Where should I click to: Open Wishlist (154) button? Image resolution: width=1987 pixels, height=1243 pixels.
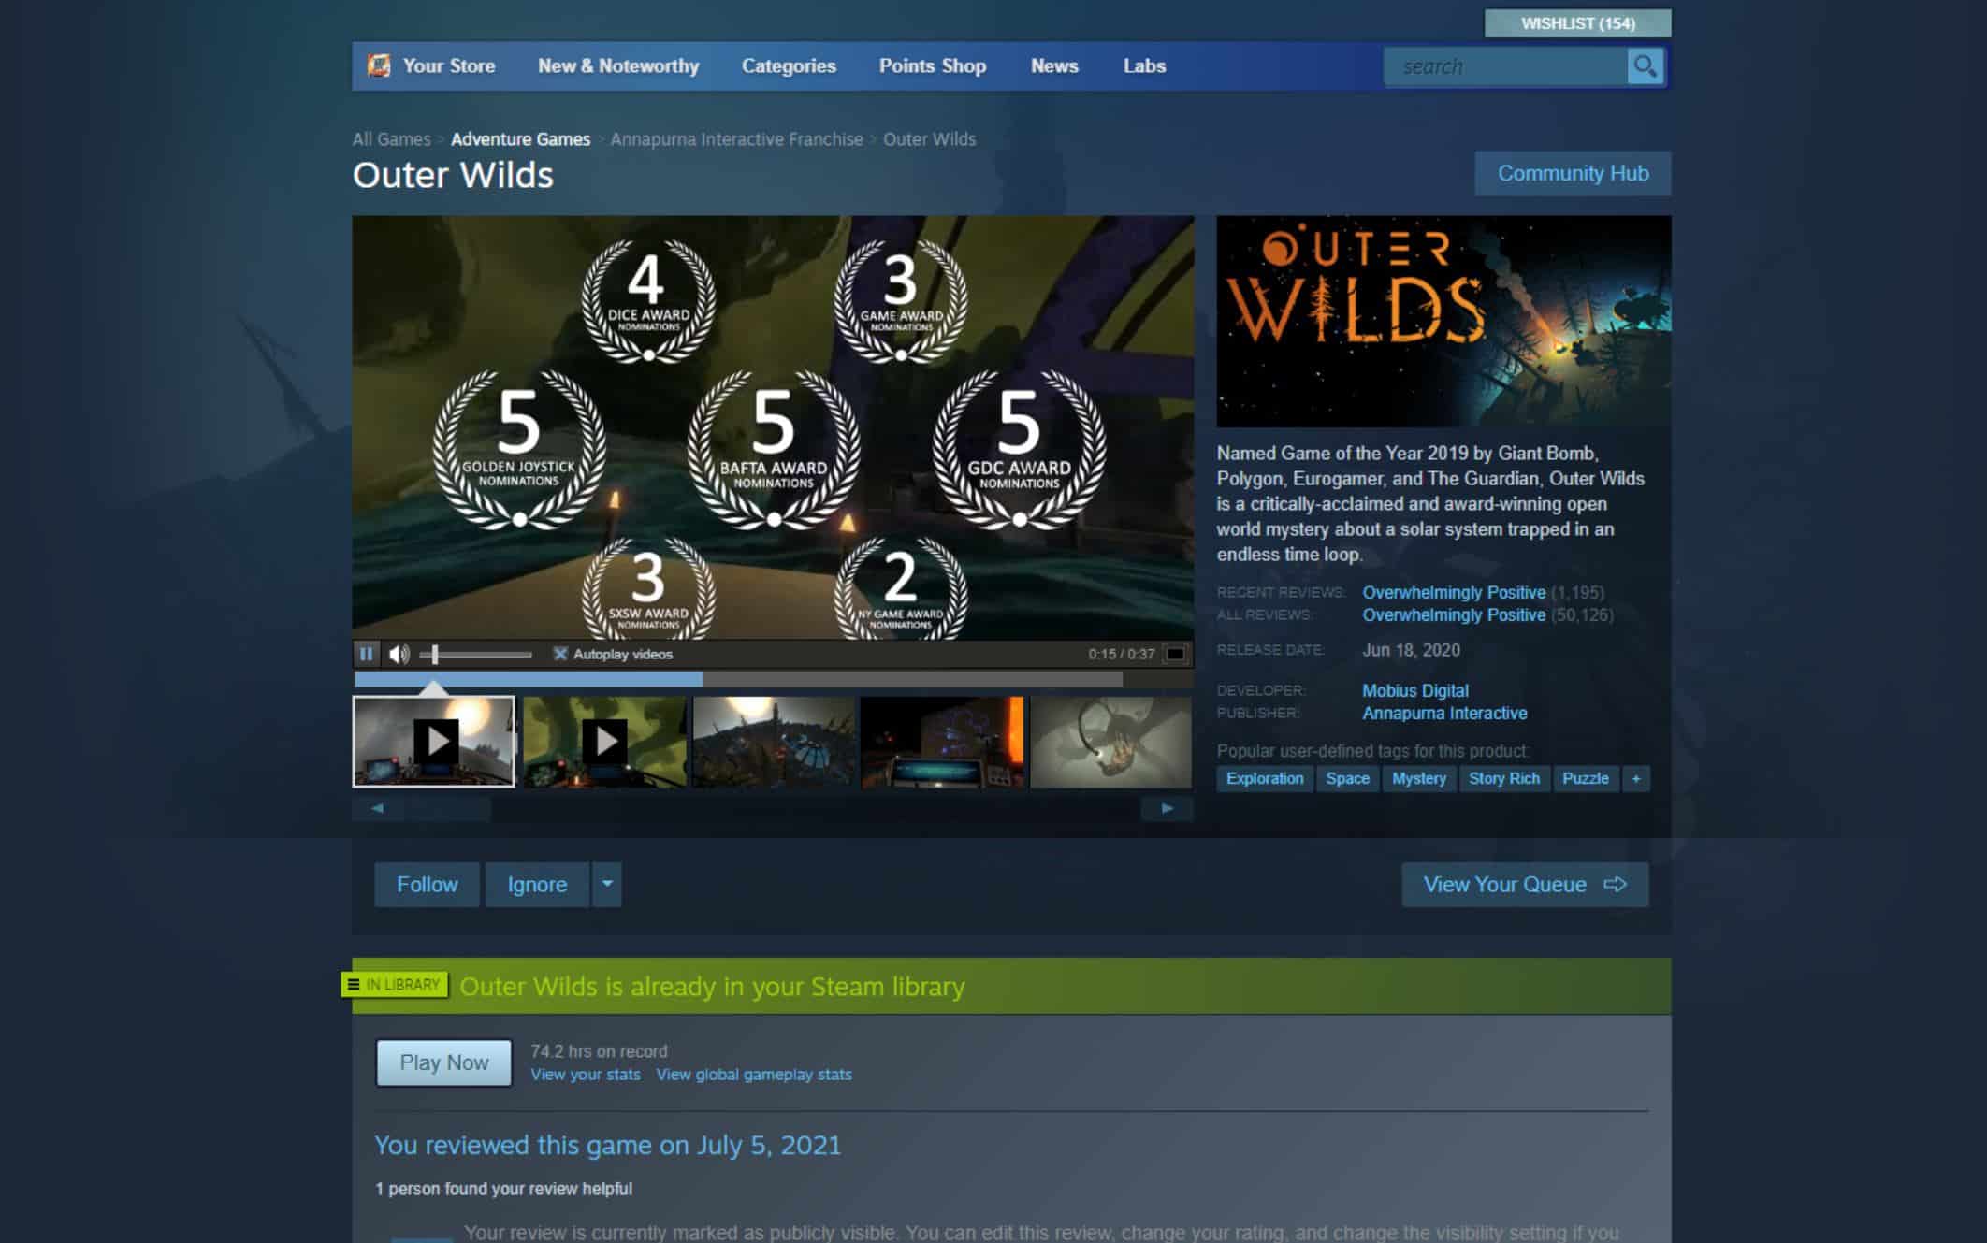tap(1577, 23)
